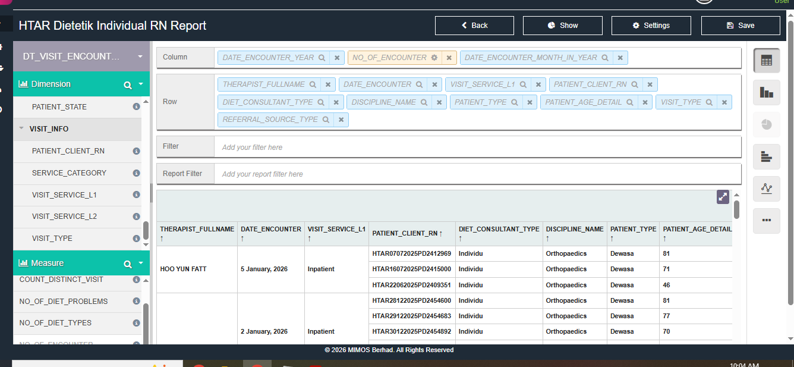Search within Dimension panel
This screenshot has width=794, height=367.
coord(127,85)
